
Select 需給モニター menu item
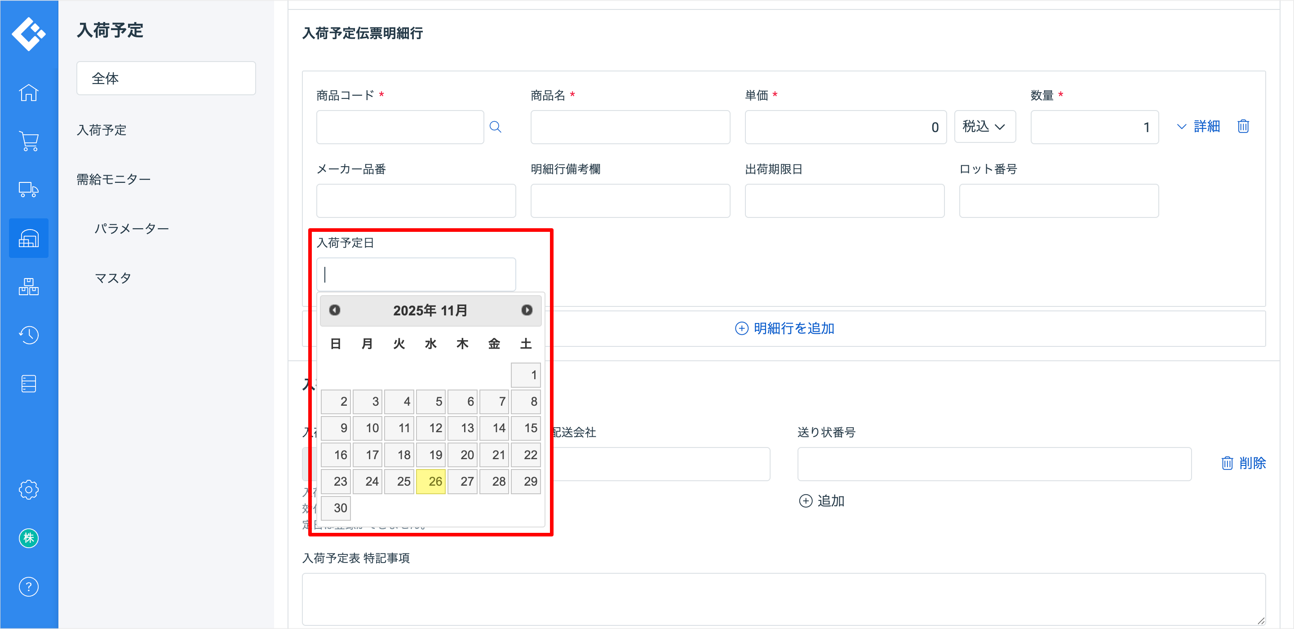pyautogui.click(x=114, y=179)
